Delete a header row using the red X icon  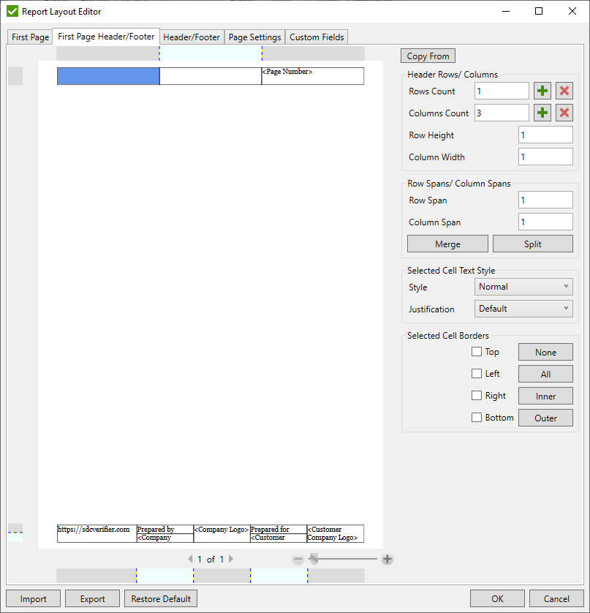point(564,91)
